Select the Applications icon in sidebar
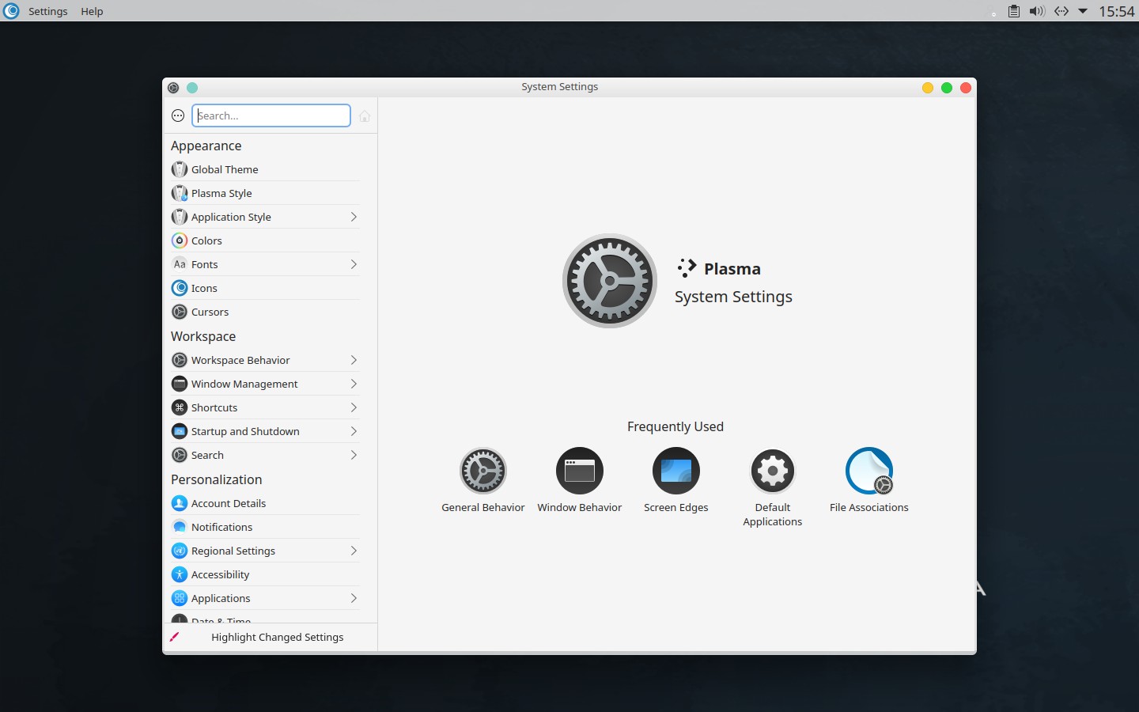 click(x=180, y=598)
